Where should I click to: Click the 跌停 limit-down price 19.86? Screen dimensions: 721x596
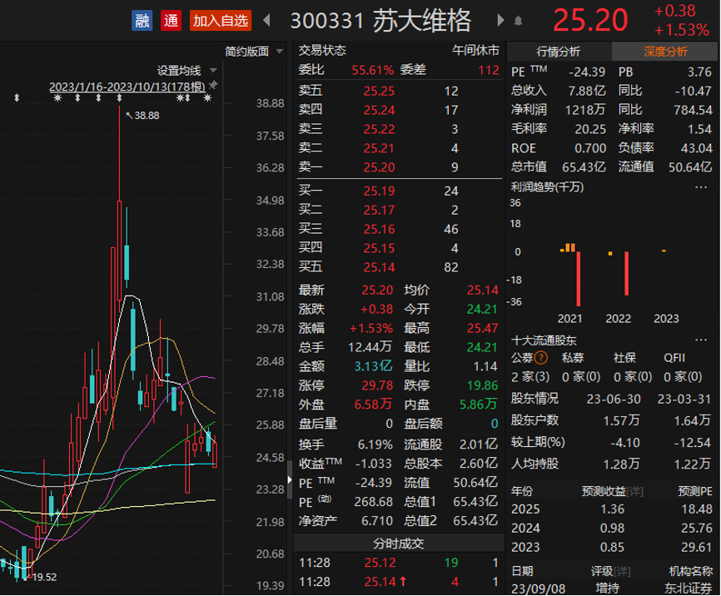482,385
